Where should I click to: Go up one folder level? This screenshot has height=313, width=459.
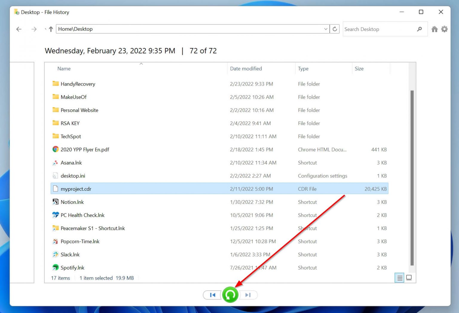click(x=50, y=29)
